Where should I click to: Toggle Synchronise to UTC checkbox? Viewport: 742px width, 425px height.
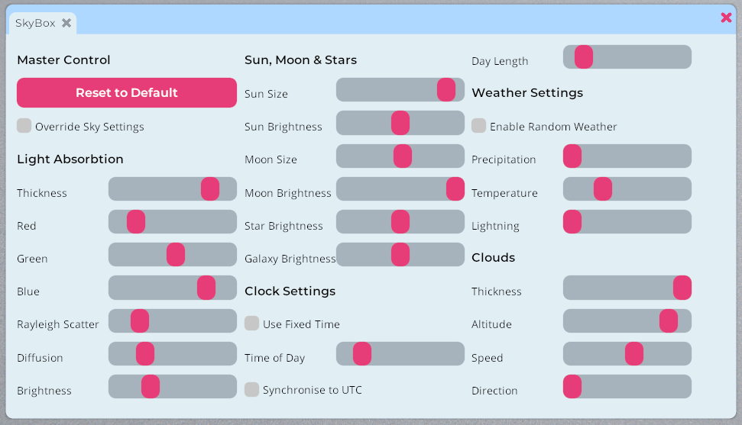[x=252, y=389]
